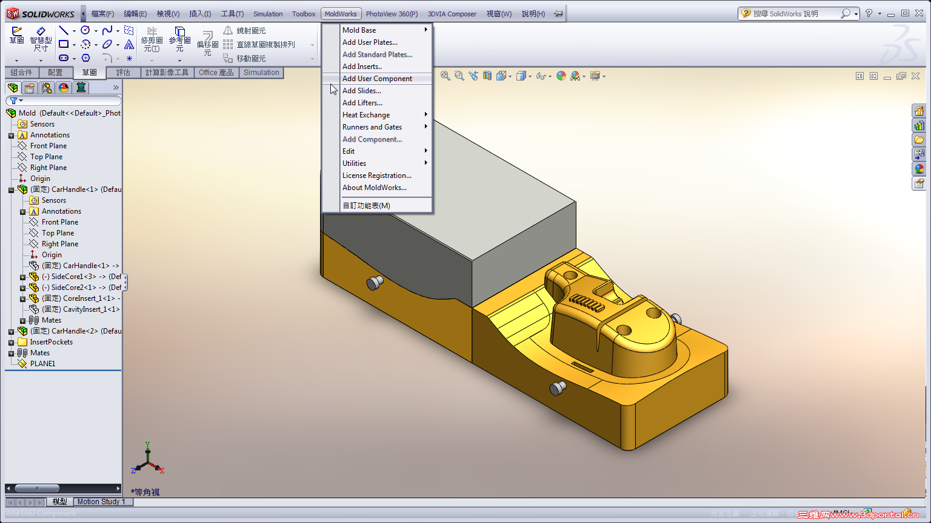The height and width of the screenshot is (523, 931).
Task: Open the FeatureManager design tree tab
Action: (13, 88)
